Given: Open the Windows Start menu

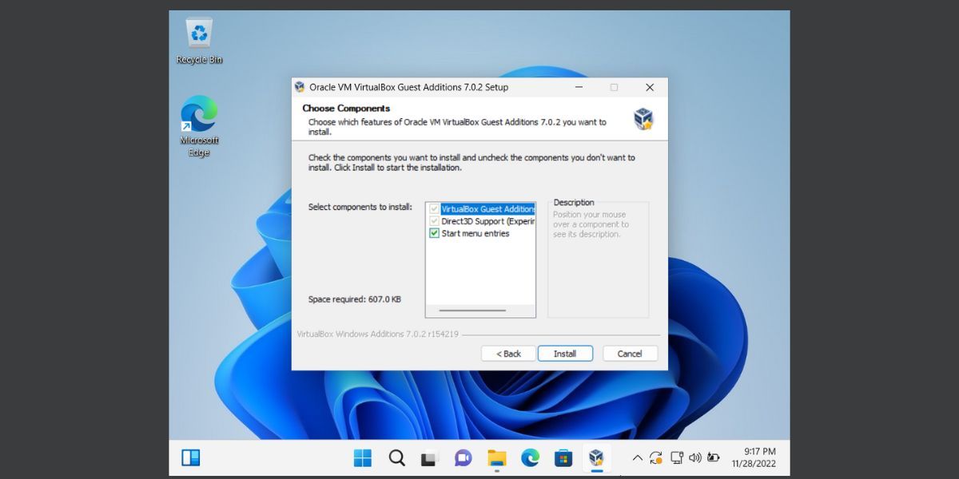Looking at the screenshot, I should tap(362, 457).
